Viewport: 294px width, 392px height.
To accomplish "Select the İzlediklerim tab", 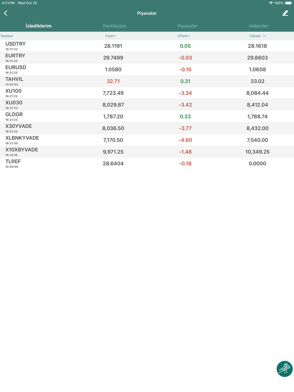I will tap(38, 26).
